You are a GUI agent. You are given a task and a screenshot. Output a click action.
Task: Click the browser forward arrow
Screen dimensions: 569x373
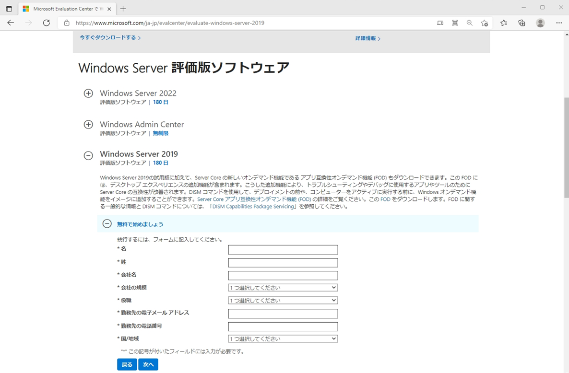(28, 23)
